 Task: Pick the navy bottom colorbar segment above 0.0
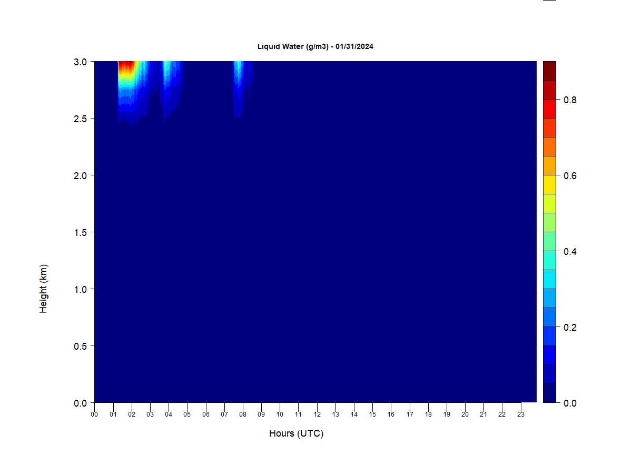click(549, 393)
